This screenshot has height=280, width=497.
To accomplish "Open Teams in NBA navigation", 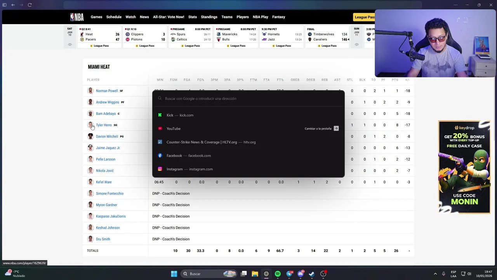I will tap(227, 17).
